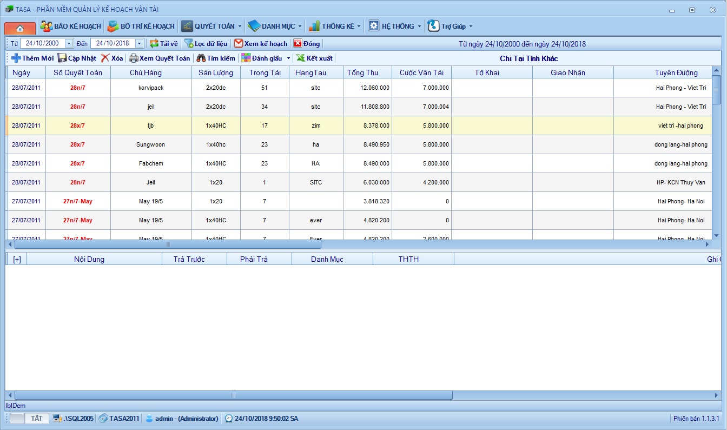Image resolution: width=727 pixels, height=430 pixels.
Task: Click the Đóng close button
Action: click(x=306, y=43)
